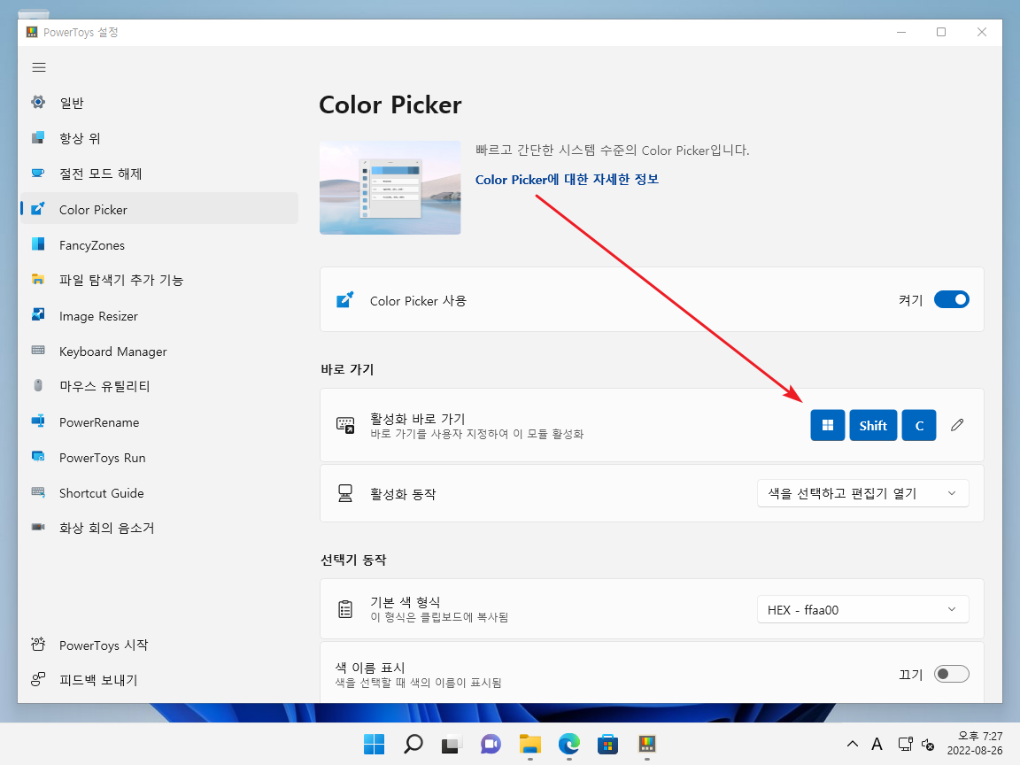Screen dimensions: 1020x765
Task: Open 마우스 유틸리티 settings page
Action: (159, 386)
